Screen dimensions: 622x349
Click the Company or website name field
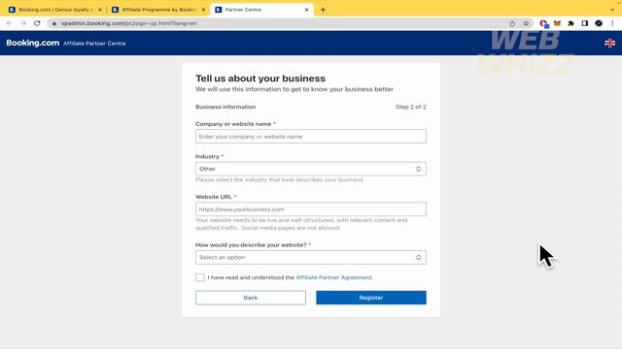coord(311,137)
